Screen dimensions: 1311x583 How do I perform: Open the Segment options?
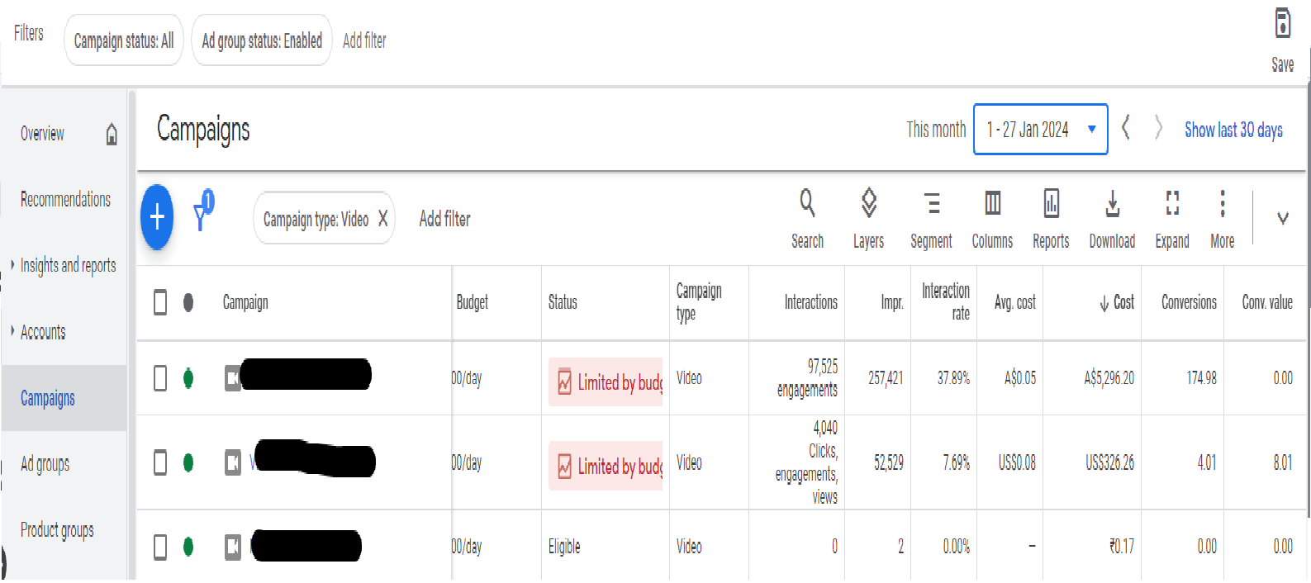[931, 218]
